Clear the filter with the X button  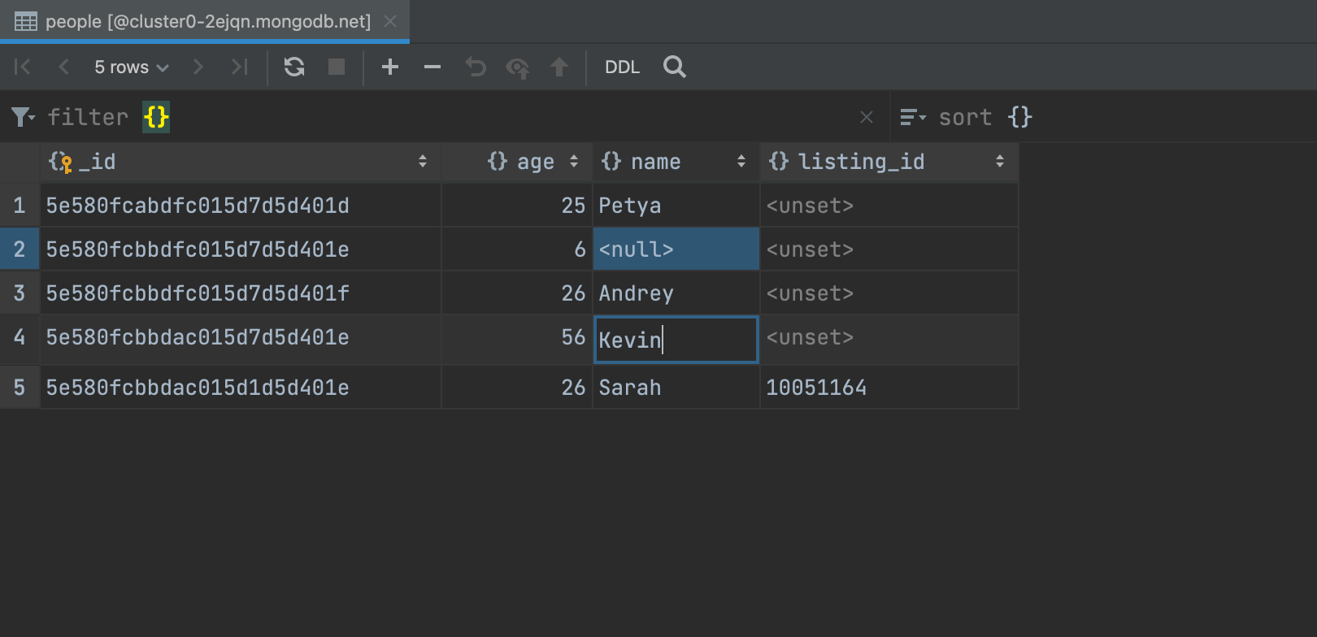(867, 117)
